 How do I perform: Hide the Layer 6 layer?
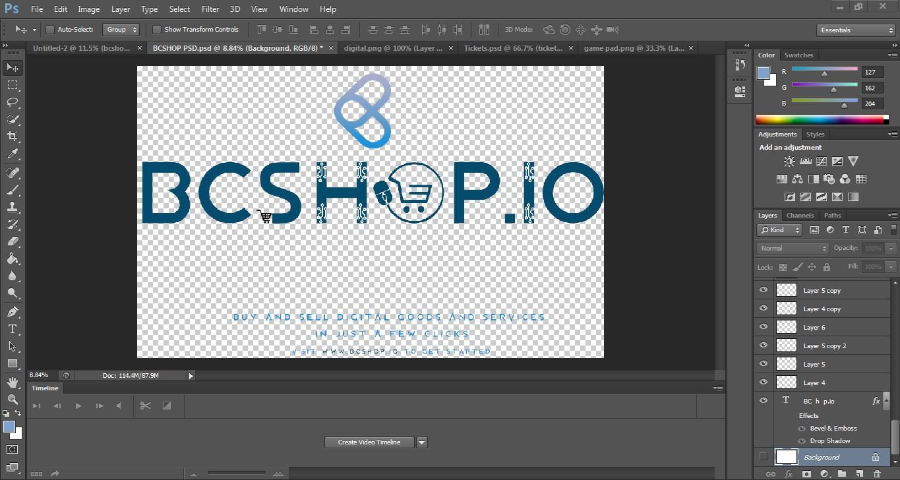tap(764, 327)
